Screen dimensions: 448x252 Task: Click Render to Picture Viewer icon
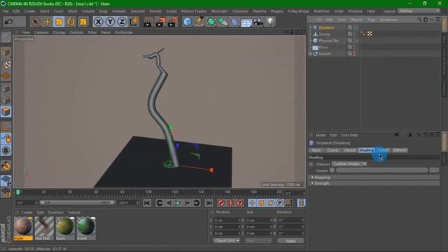160,22
